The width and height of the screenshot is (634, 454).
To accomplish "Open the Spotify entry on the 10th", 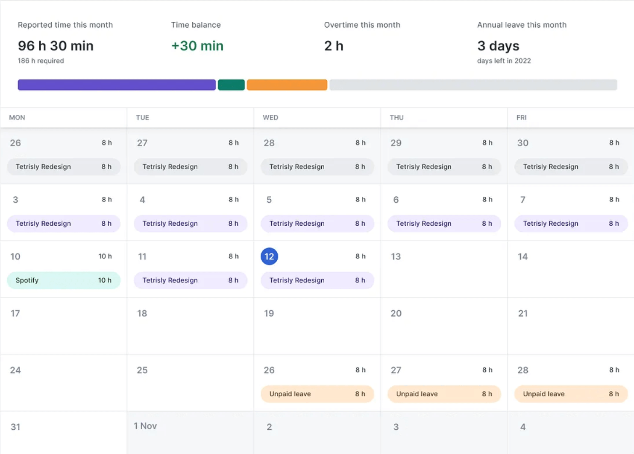I will pyautogui.click(x=64, y=280).
